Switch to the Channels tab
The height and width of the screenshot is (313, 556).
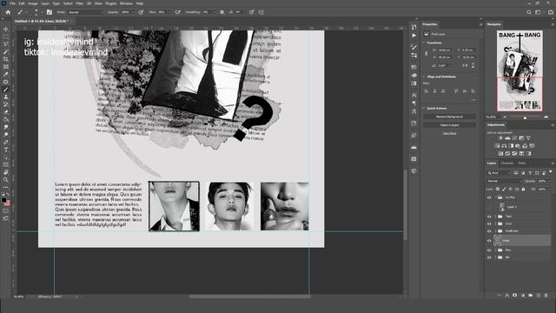coord(507,163)
